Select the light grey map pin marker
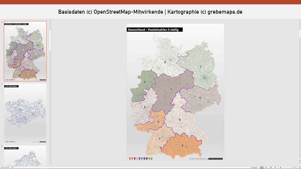301x169 pixels. pos(137,159)
